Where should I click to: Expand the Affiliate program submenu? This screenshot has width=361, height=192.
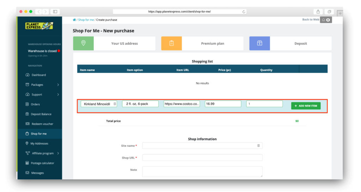click(x=58, y=153)
